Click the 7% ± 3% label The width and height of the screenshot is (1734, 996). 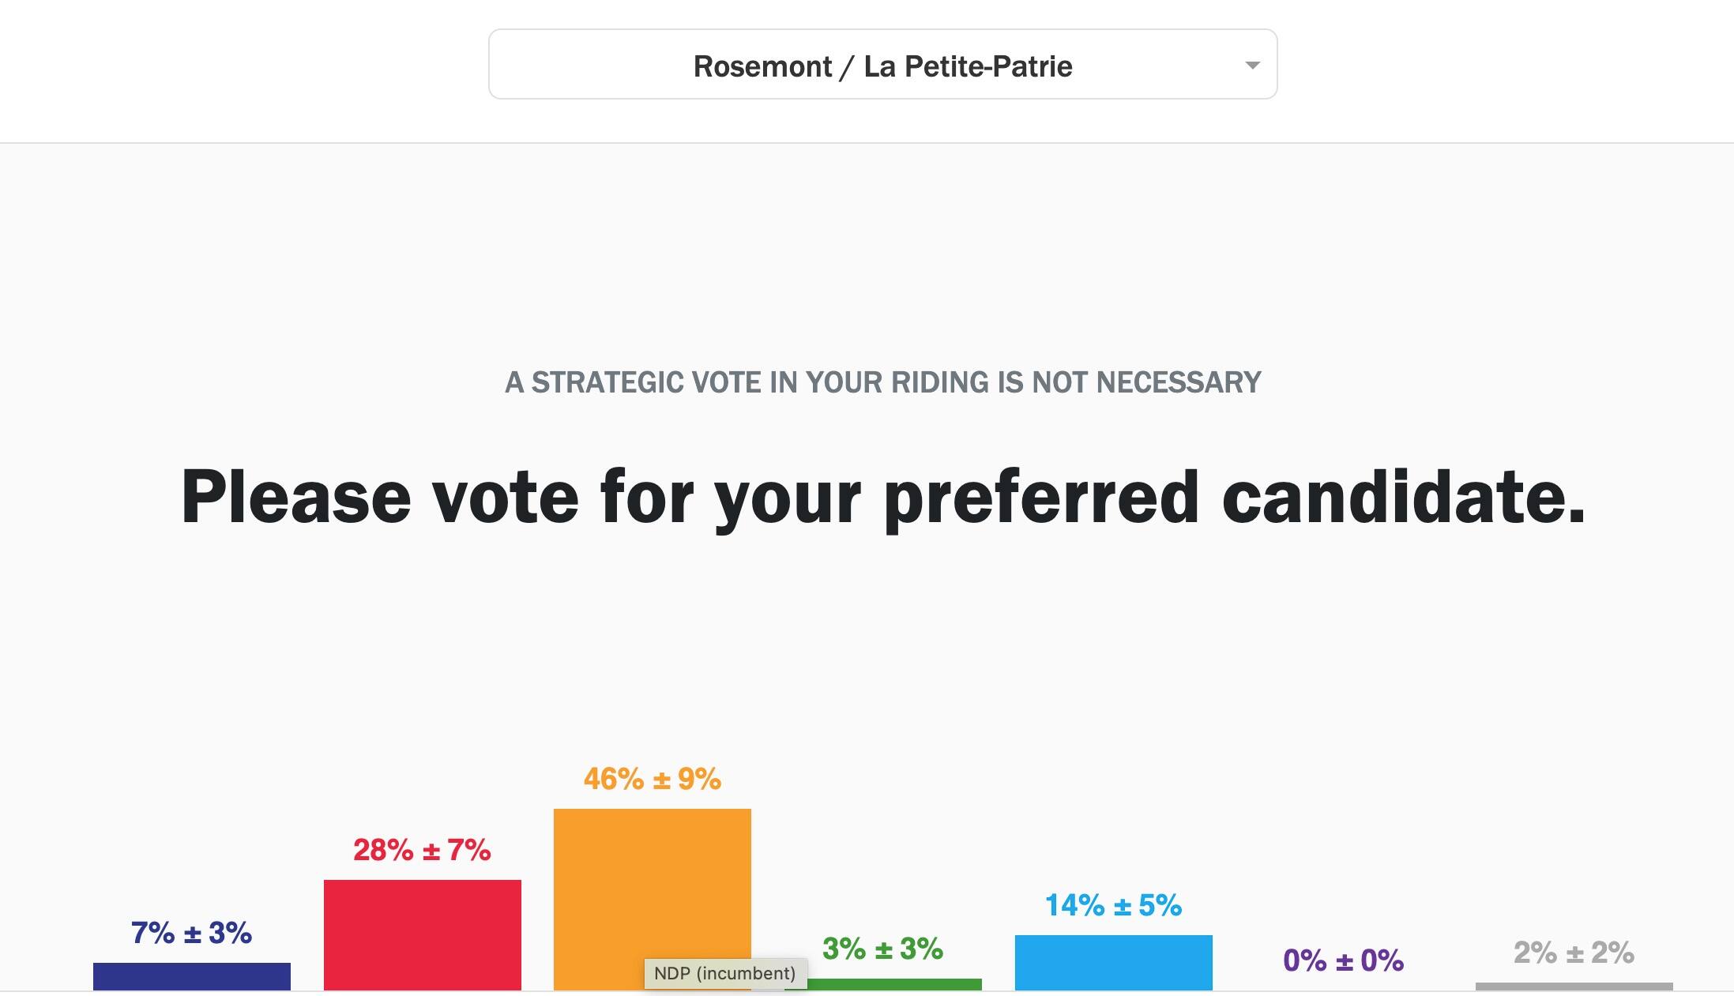point(192,933)
